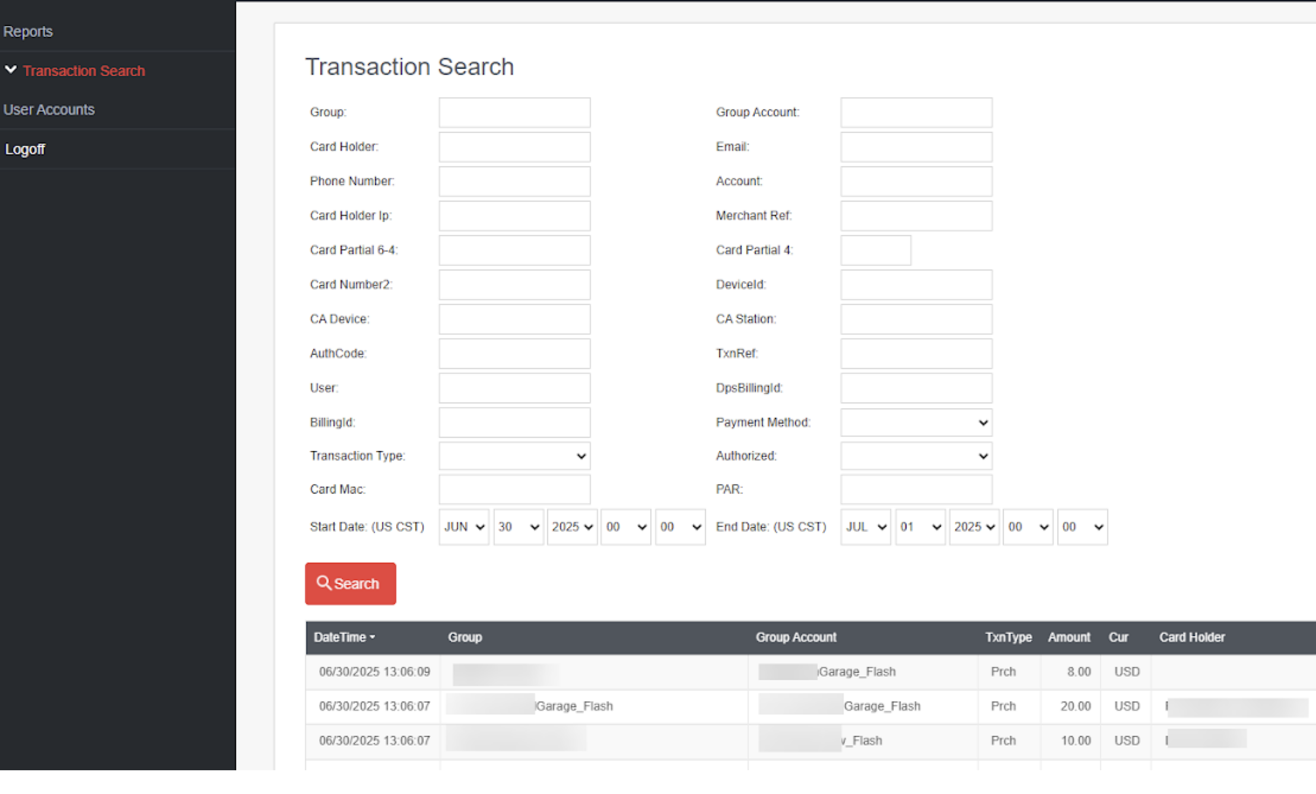Select the Card Partial 4 input box
Screen dimensions: 1316x794
coord(875,250)
